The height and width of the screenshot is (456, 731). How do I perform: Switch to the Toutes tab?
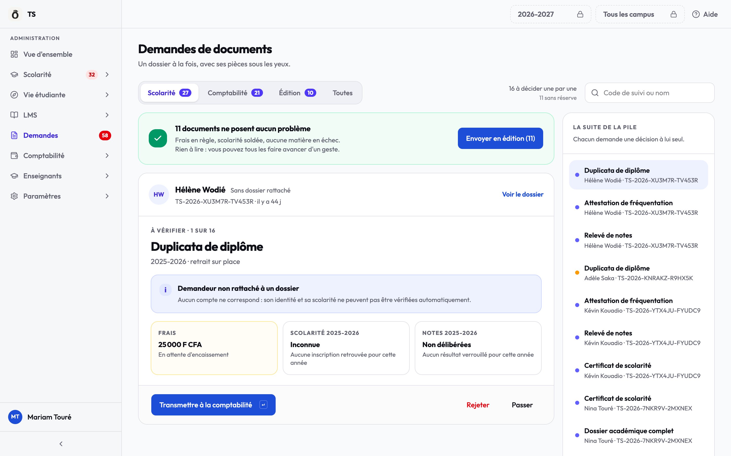[343, 93]
